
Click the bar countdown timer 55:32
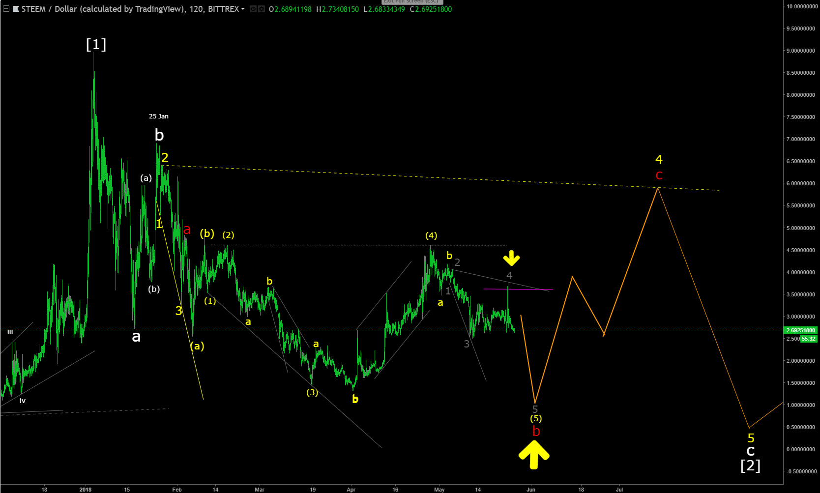click(x=809, y=339)
